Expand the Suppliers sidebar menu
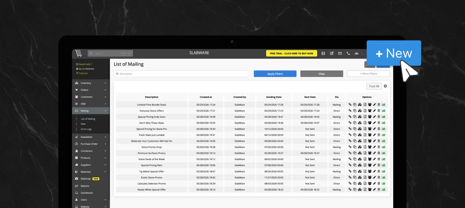The image size is (465, 208). [x=91, y=165]
